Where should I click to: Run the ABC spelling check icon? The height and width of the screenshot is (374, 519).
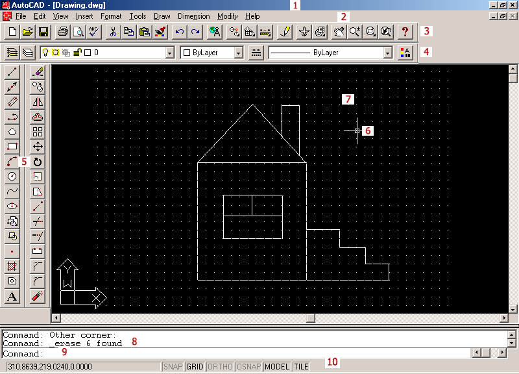click(x=93, y=32)
